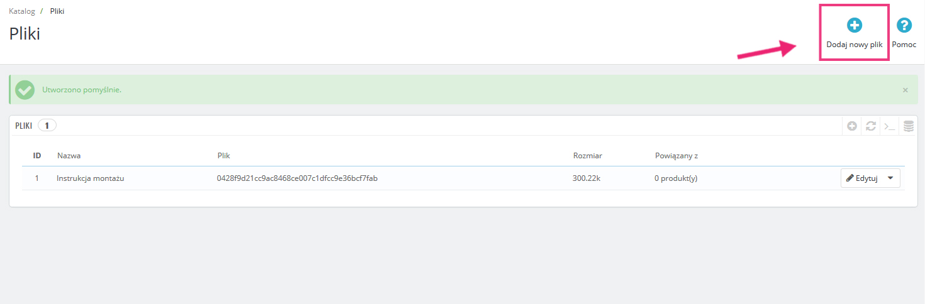Click the 'Instrukcja montażu' name cell

tap(91, 178)
